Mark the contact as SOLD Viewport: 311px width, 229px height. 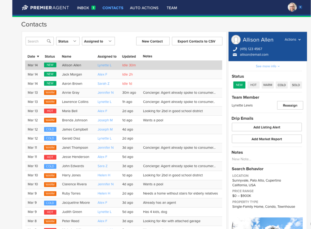[296, 85]
